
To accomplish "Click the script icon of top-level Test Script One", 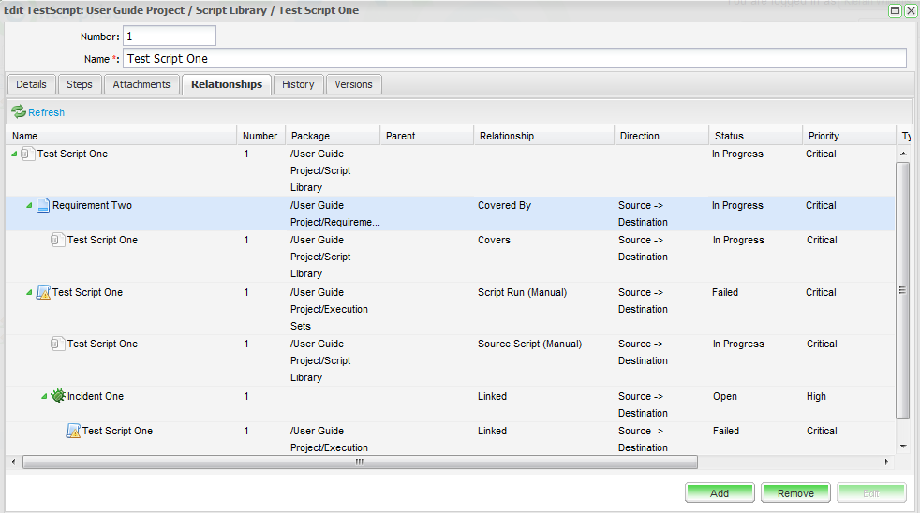I will pos(27,154).
